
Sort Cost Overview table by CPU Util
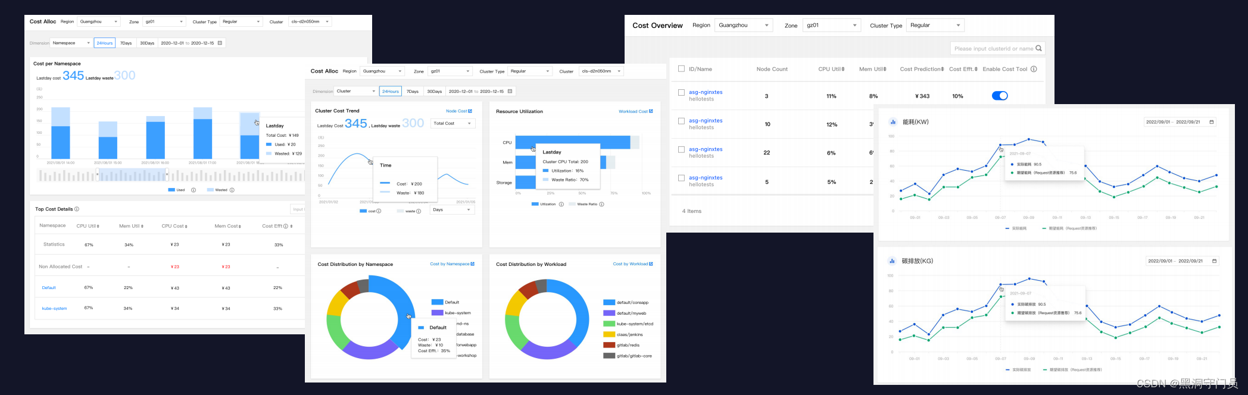click(843, 69)
